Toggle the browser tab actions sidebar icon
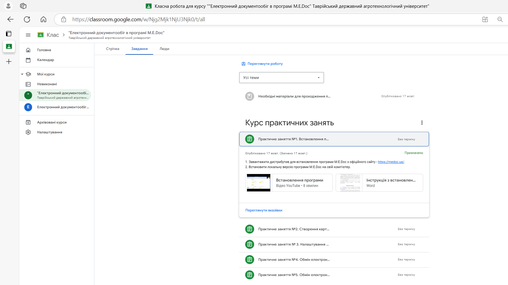The image size is (508, 285). [9, 34]
